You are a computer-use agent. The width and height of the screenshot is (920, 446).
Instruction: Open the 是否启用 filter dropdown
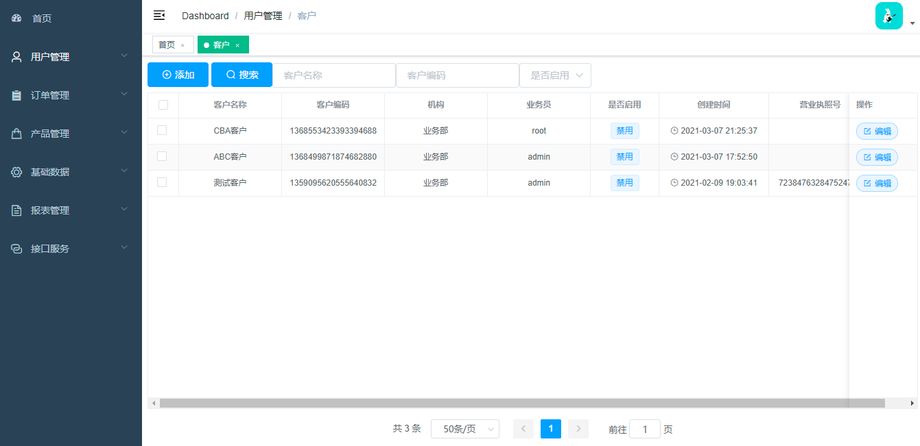[x=556, y=75]
